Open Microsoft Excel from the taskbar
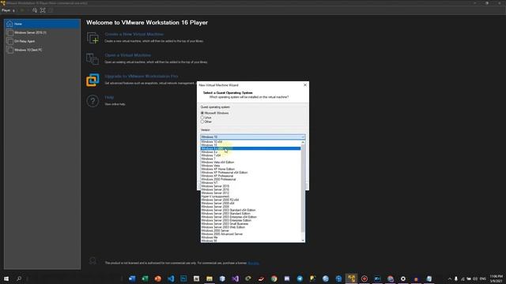Viewport: 506px width, 284px height. coord(145,278)
